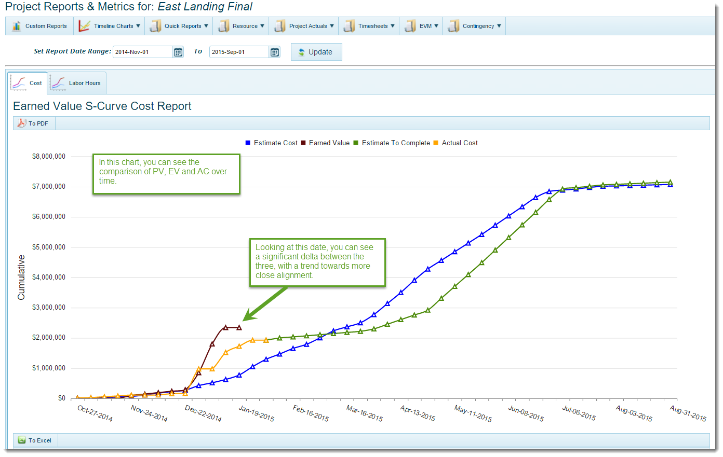The height and width of the screenshot is (457, 723).
Task: Click the Oct-27-2014 date axis label
Action: (x=95, y=413)
